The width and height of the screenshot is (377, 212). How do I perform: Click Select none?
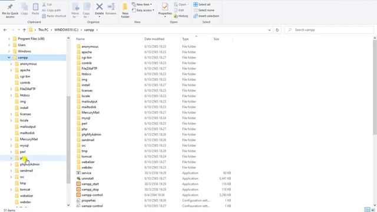pyautogui.click(x=204, y=11)
